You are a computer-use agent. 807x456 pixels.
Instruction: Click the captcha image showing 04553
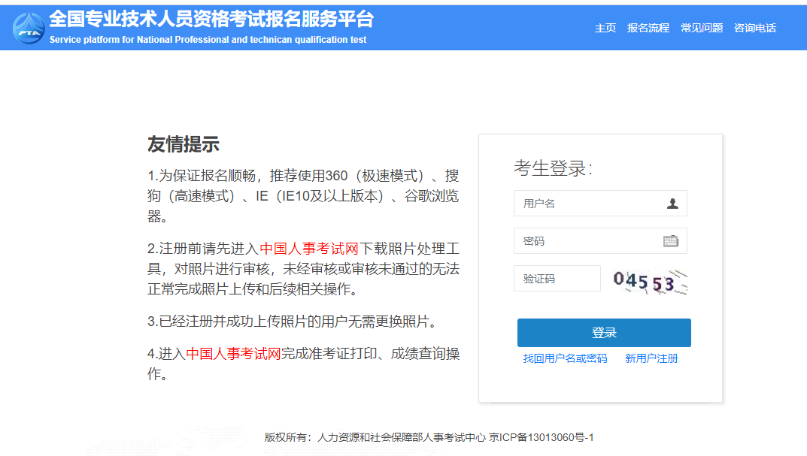646,278
